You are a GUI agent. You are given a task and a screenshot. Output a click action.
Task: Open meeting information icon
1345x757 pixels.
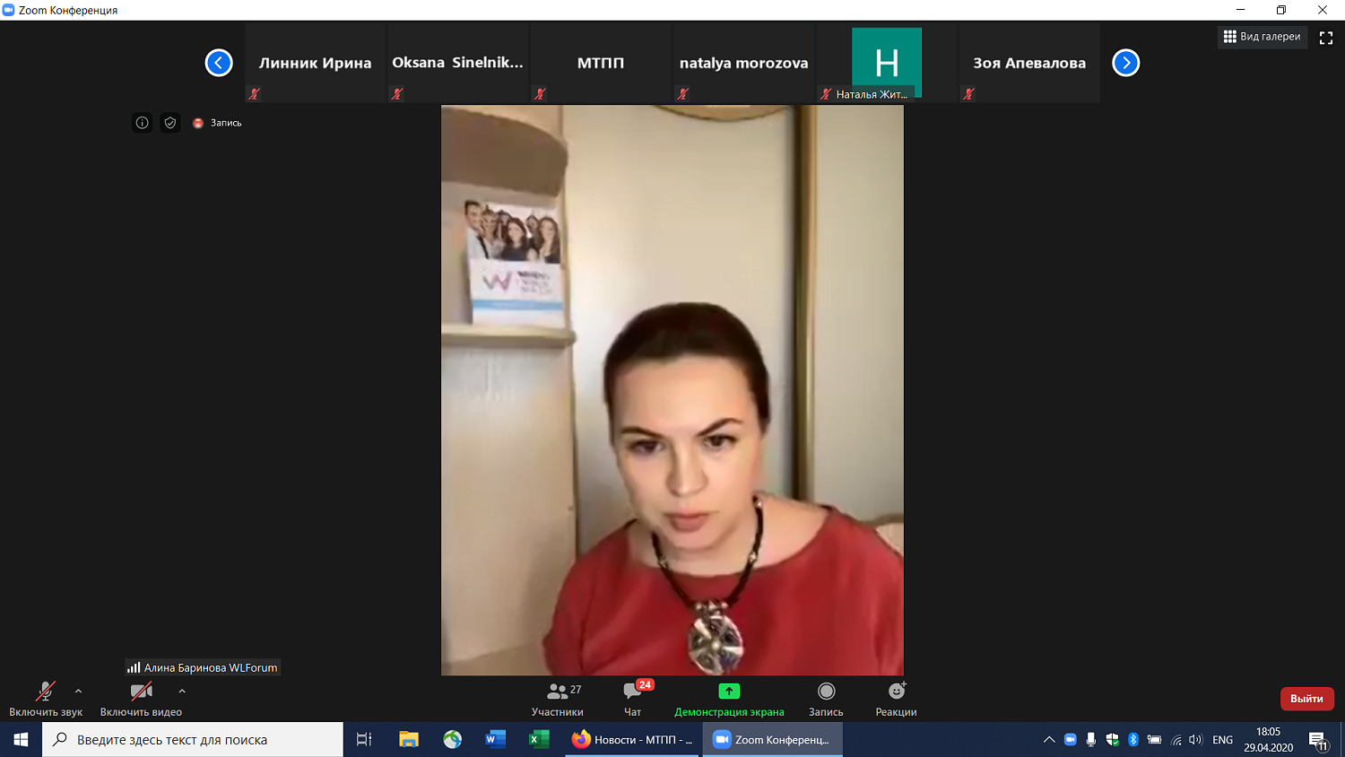tap(142, 123)
